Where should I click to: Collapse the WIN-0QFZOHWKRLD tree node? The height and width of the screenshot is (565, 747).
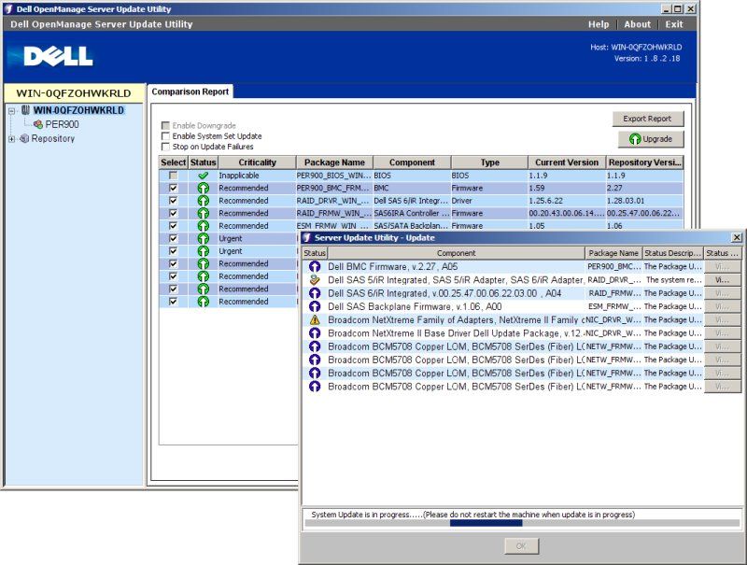coord(12,111)
